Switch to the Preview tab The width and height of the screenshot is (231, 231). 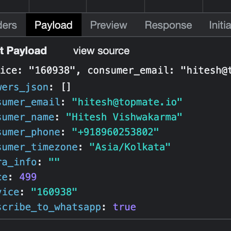pos(108,25)
